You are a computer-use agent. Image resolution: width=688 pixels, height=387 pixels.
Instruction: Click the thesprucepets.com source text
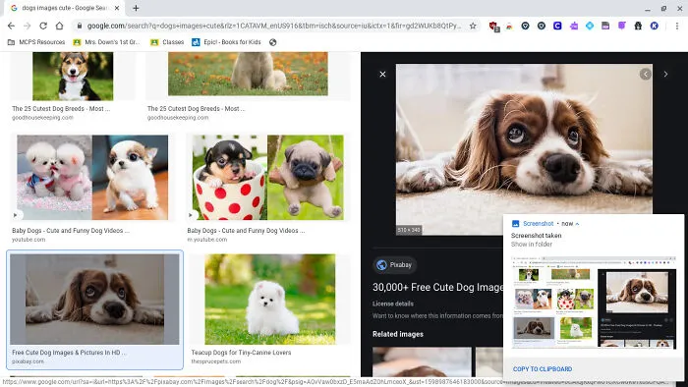[216, 361]
